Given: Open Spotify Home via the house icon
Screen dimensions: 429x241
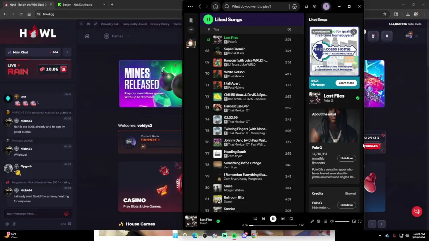Looking at the screenshot, I should pos(216,6).
